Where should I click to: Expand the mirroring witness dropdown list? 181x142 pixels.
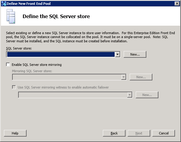[130, 95]
